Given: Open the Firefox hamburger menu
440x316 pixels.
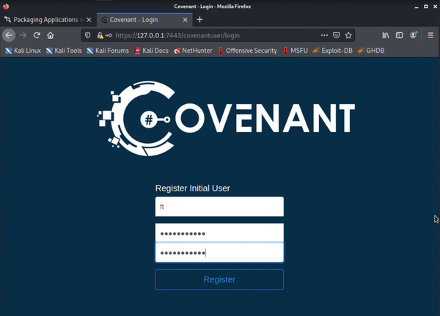Looking at the screenshot, I should 430,35.
